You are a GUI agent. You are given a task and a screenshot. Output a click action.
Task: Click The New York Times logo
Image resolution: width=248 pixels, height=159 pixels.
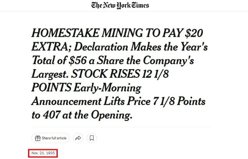tap(120, 5)
